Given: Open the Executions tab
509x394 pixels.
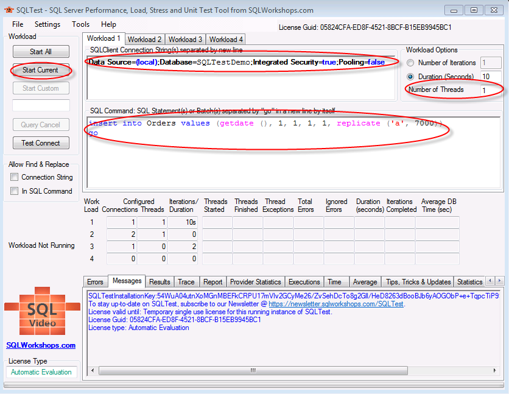Looking at the screenshot, I should [304, 282].
